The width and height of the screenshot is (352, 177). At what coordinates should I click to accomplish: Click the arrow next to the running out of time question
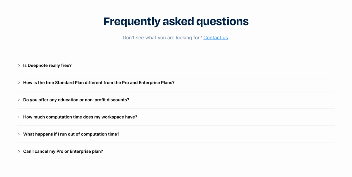click(x=19, y=134)
